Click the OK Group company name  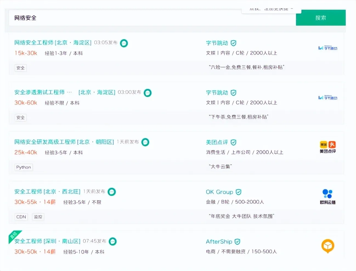[x=219, y=192]
